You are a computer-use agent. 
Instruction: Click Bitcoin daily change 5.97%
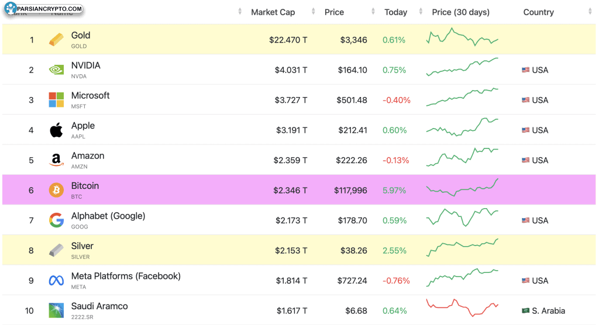394,190
